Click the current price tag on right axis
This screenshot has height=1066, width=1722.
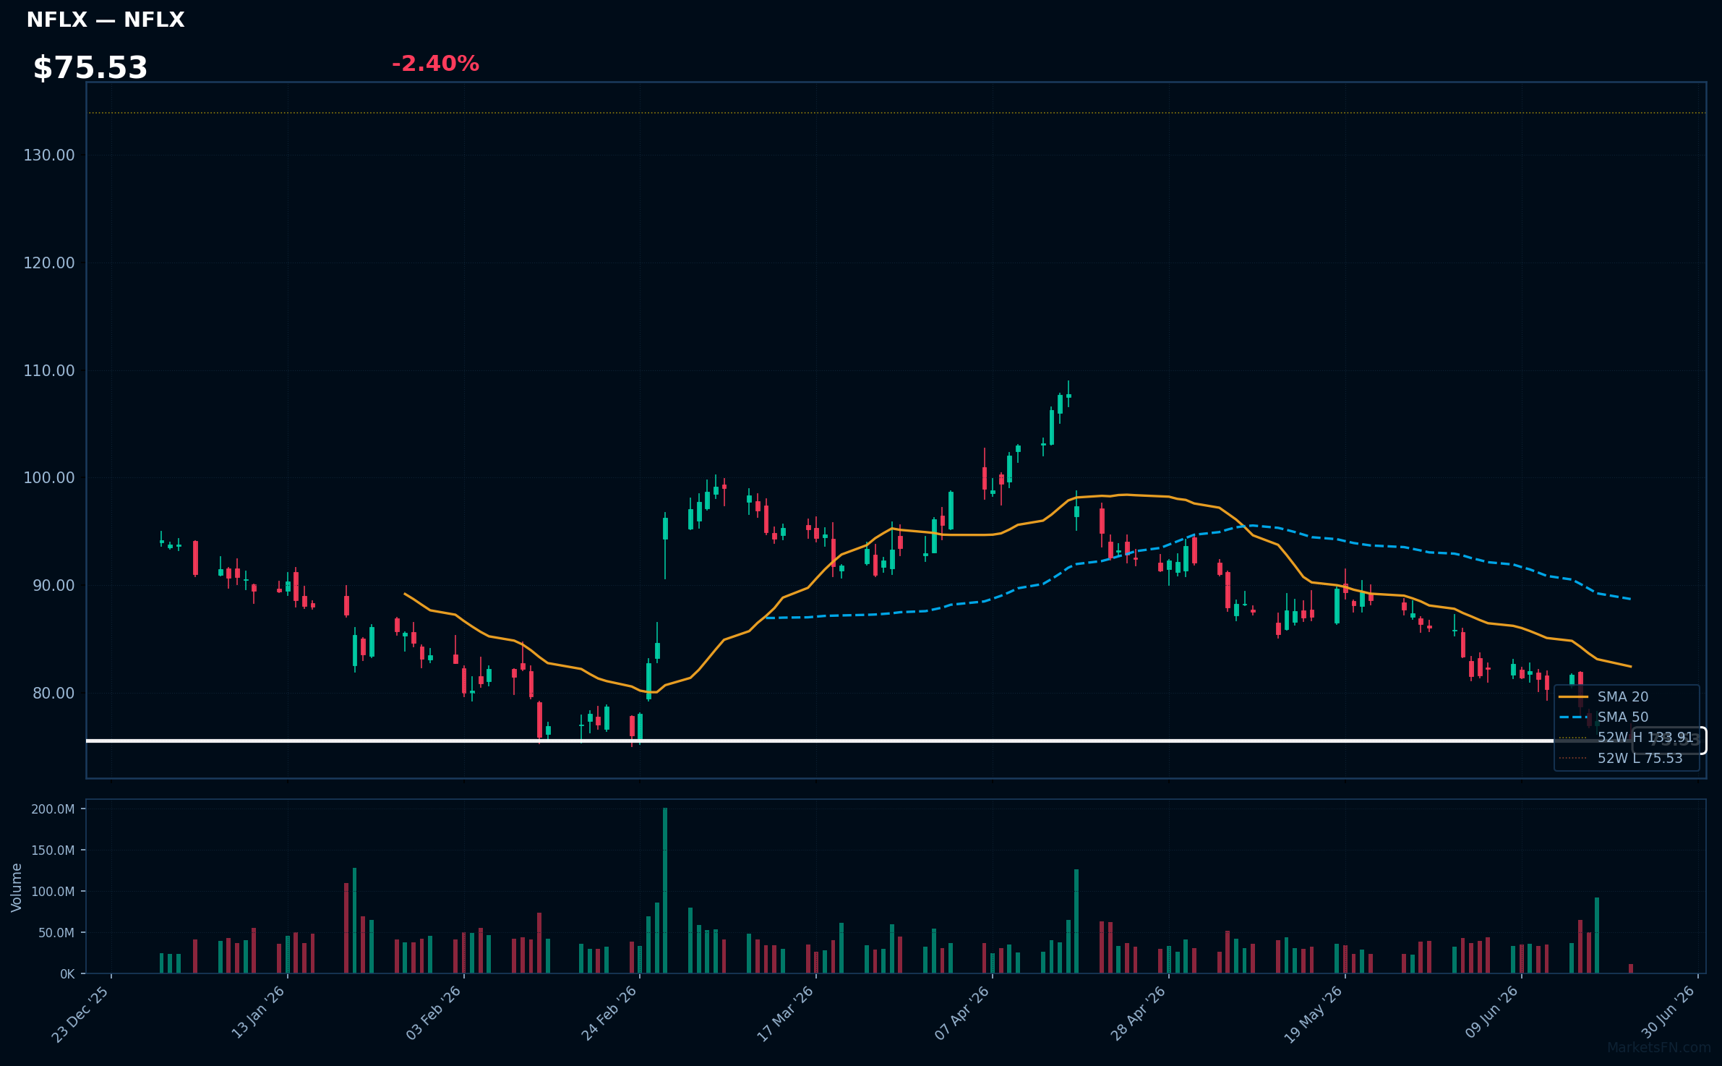(1670, 741)
